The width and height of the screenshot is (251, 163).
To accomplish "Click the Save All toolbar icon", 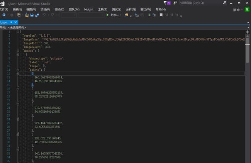I will [37, 15].
